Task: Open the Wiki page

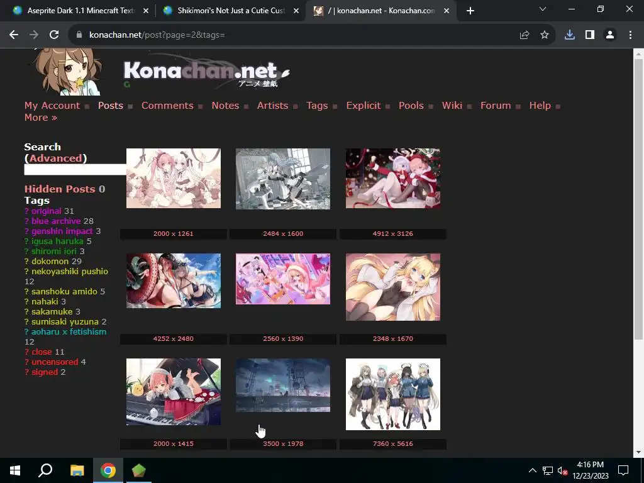Action: [x=452, y=106]
